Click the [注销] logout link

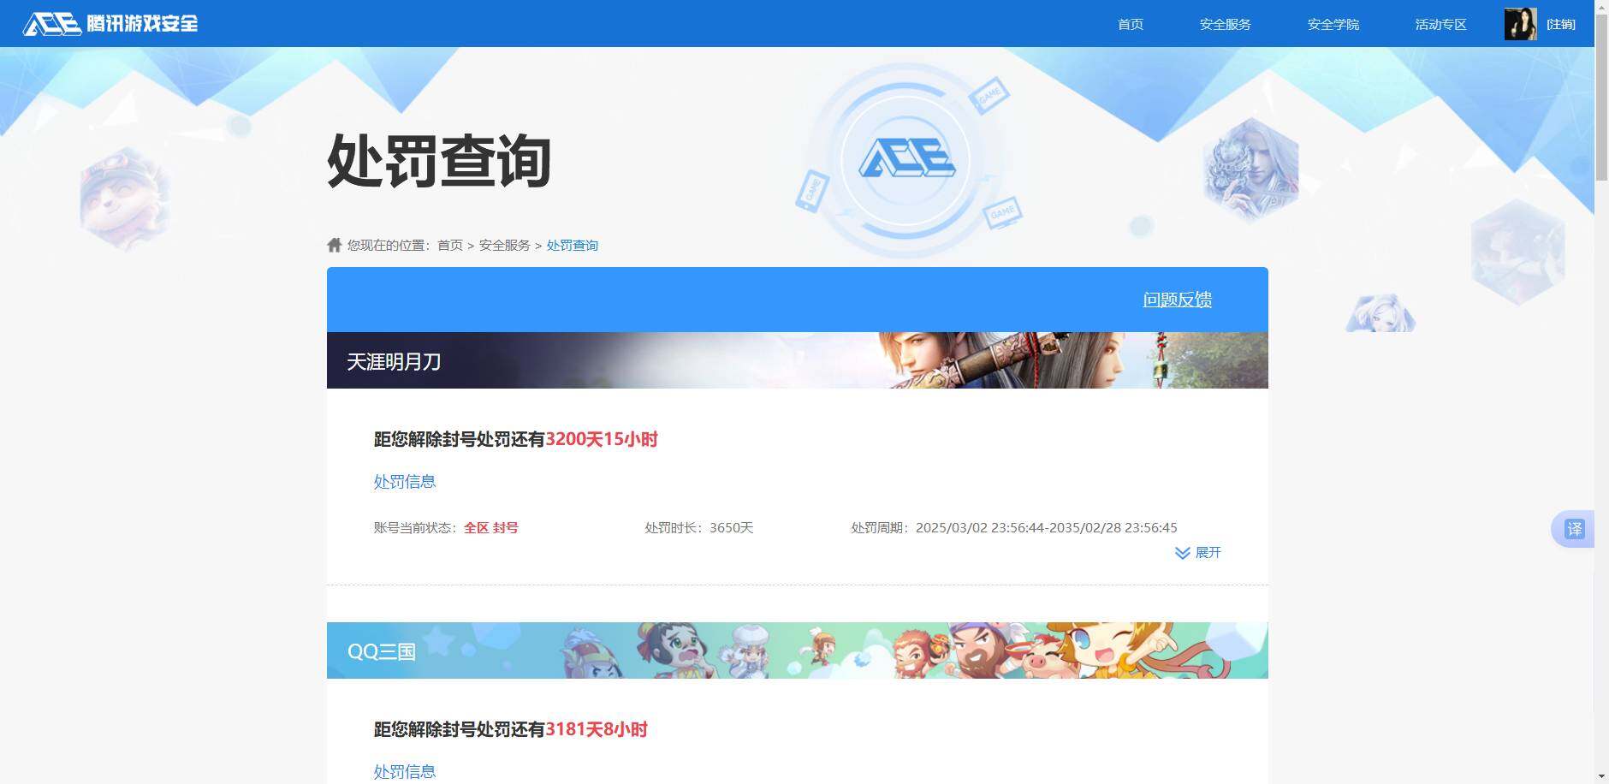1561,24
